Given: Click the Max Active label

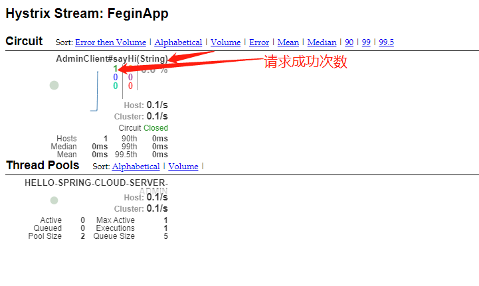Looking at the screenshot, I should [x=116, y=220].
